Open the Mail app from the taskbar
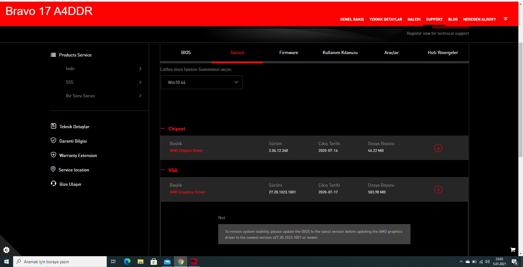This screenshot has width=523, height=267. point(167,262)
